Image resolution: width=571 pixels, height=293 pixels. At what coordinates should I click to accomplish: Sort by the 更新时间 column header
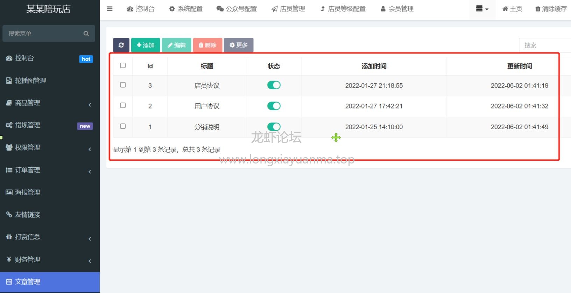click(x=520, y=66)
